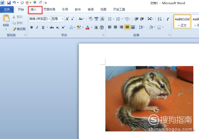Screen dimensions: 199x139
Task: Click the Sort A-Z icon
Action: coord(160,19)
